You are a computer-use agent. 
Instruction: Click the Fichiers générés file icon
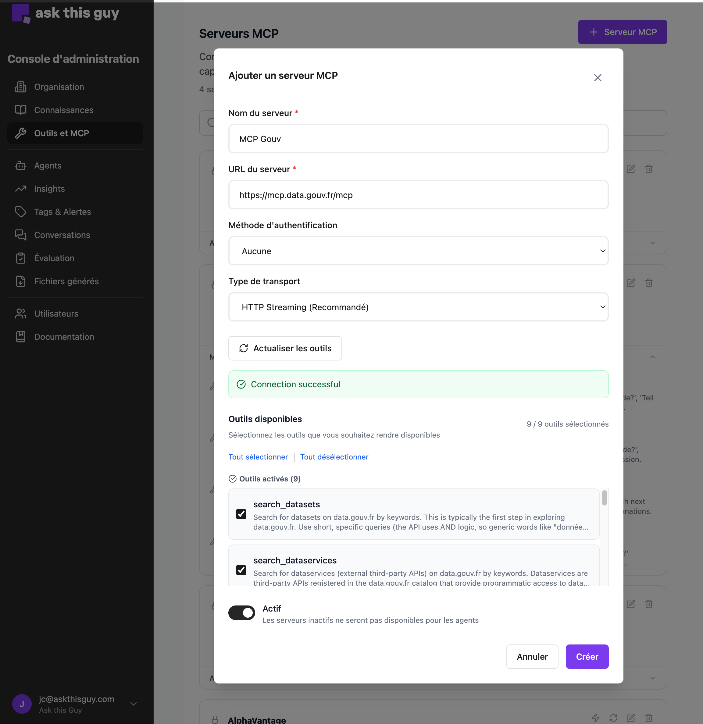click(21, 281)
